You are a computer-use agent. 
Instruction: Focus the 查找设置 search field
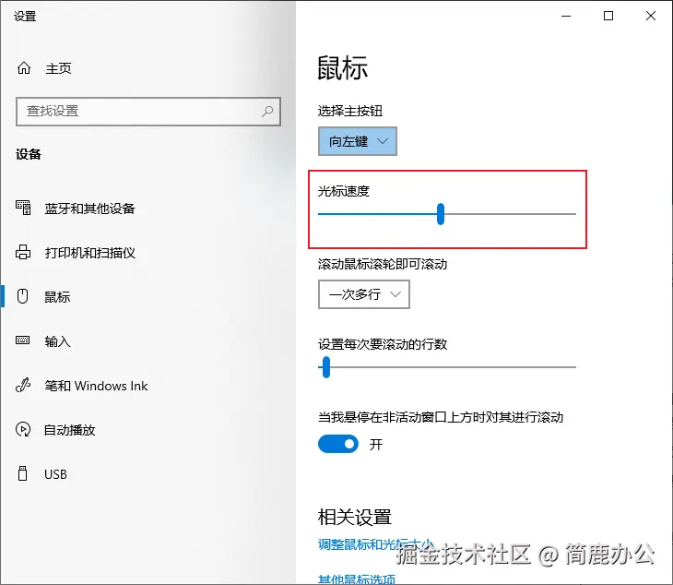pyautogui.click(x=148, y=112)
